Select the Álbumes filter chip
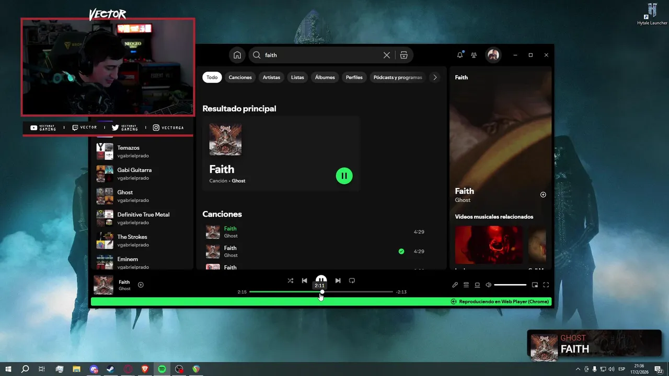The image size is (669, 376). point(325,77)
